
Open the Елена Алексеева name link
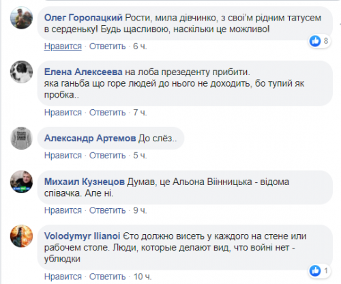point(83,72)
